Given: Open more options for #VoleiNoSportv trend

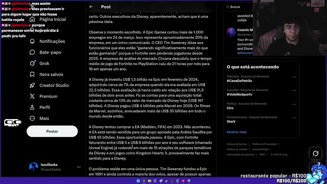Looking at the screenshot, I should click(294, 90).
